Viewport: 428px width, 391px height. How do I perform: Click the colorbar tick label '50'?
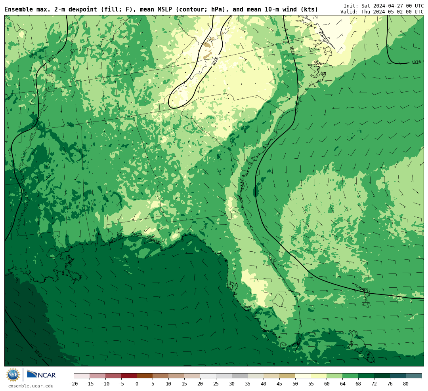[295, 383]
